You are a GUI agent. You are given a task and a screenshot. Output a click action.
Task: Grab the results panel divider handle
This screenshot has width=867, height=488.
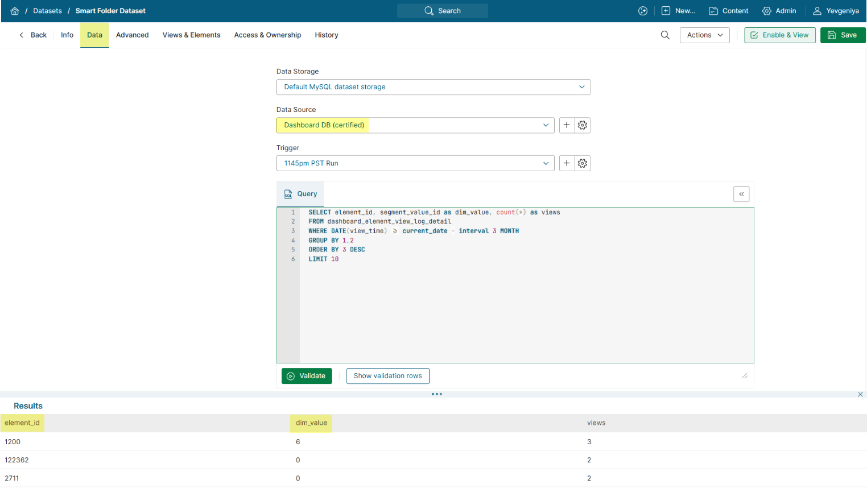(x=436, y=394)
